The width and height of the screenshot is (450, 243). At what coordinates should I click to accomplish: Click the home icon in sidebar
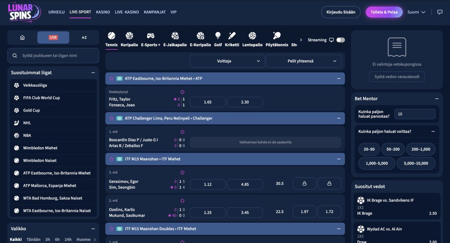(x=22, y=38)
